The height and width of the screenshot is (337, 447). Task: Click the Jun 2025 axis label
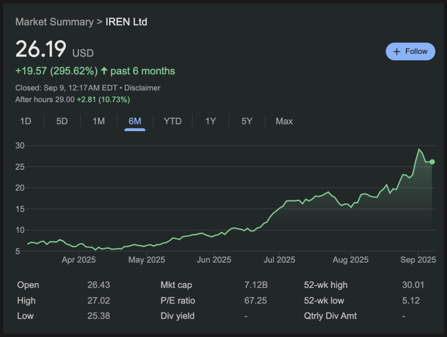click(214, 260)
